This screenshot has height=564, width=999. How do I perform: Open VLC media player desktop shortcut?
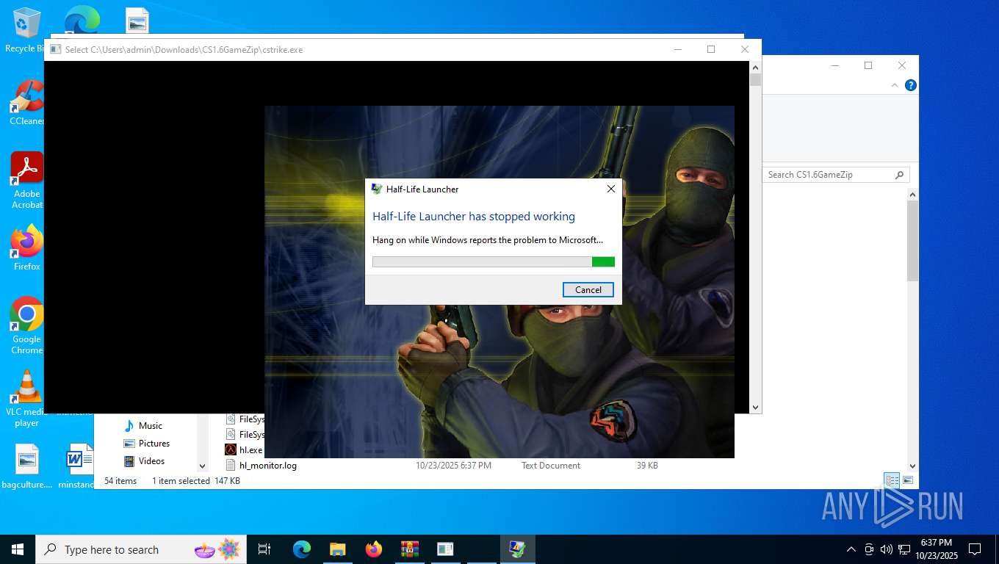pyautogui.click(x=26, y=398)
